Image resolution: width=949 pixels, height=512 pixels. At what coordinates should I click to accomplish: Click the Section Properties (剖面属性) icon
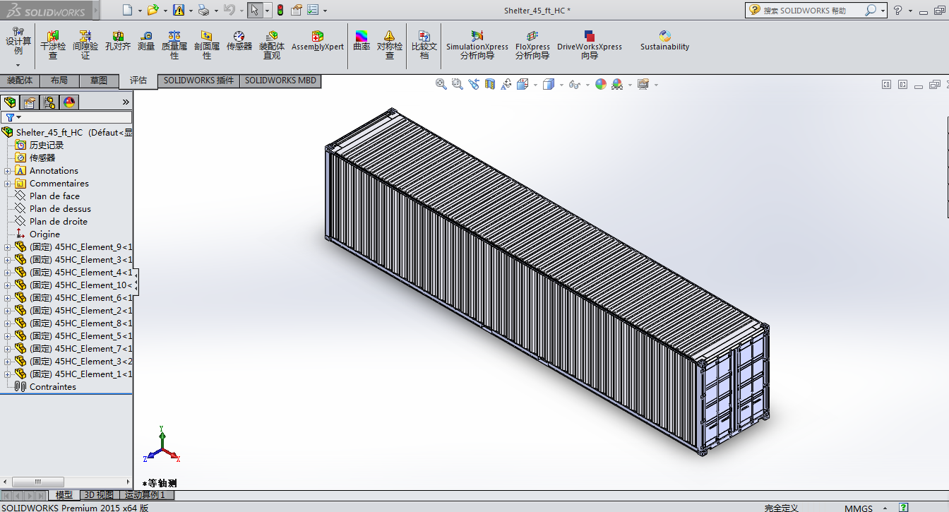(x=207, y=45)
